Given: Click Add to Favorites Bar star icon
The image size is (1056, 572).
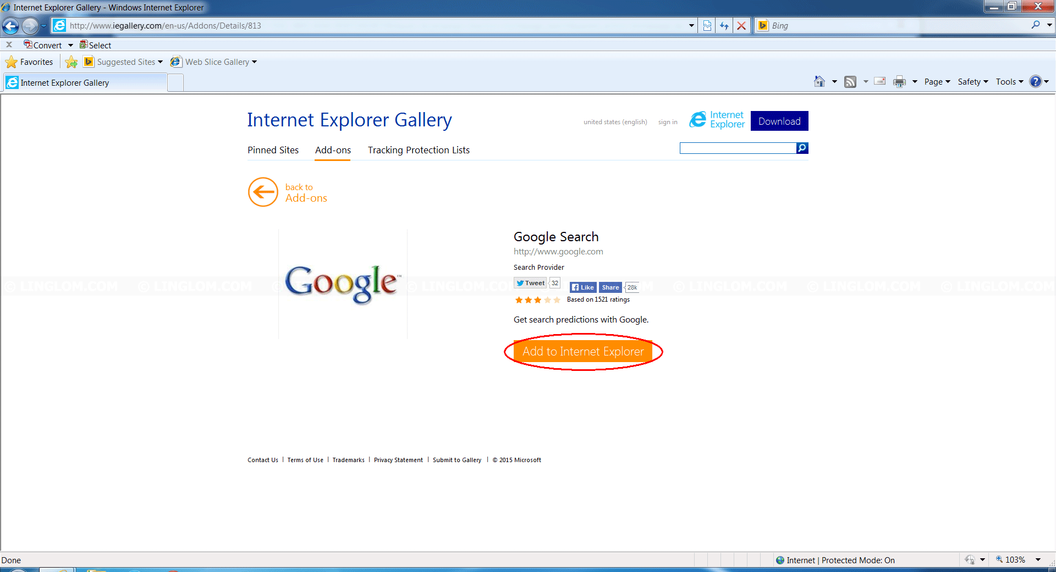Looking at the screenshot, I should (71, 62).
